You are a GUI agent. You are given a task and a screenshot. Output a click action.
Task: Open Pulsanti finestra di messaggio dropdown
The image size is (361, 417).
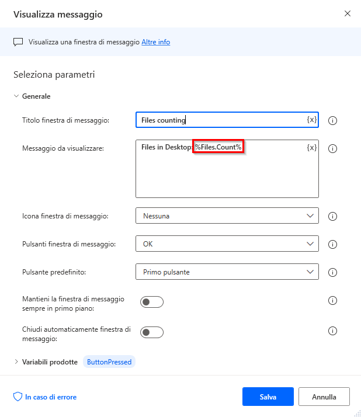(x=227, y=244)
